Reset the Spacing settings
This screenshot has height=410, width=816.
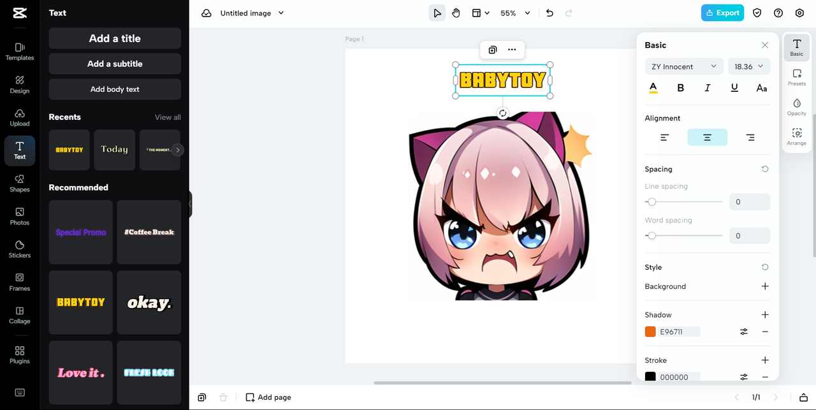(765, 169)
